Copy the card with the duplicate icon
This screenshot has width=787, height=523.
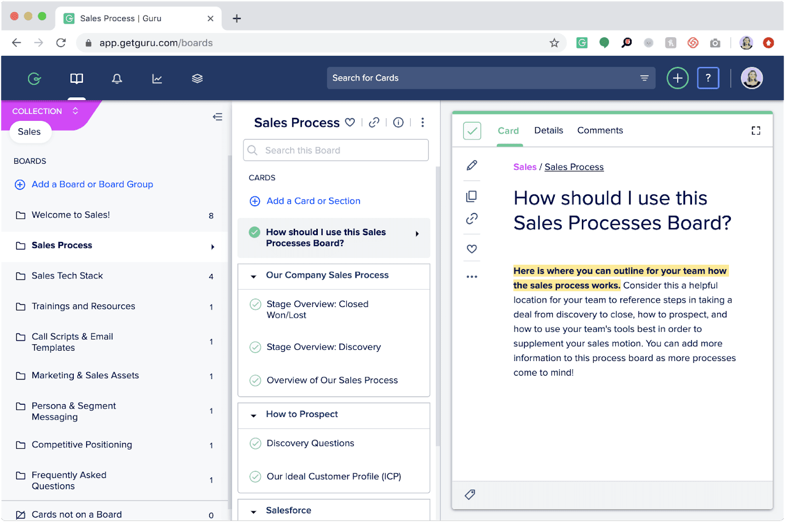(x=471, y=196)
